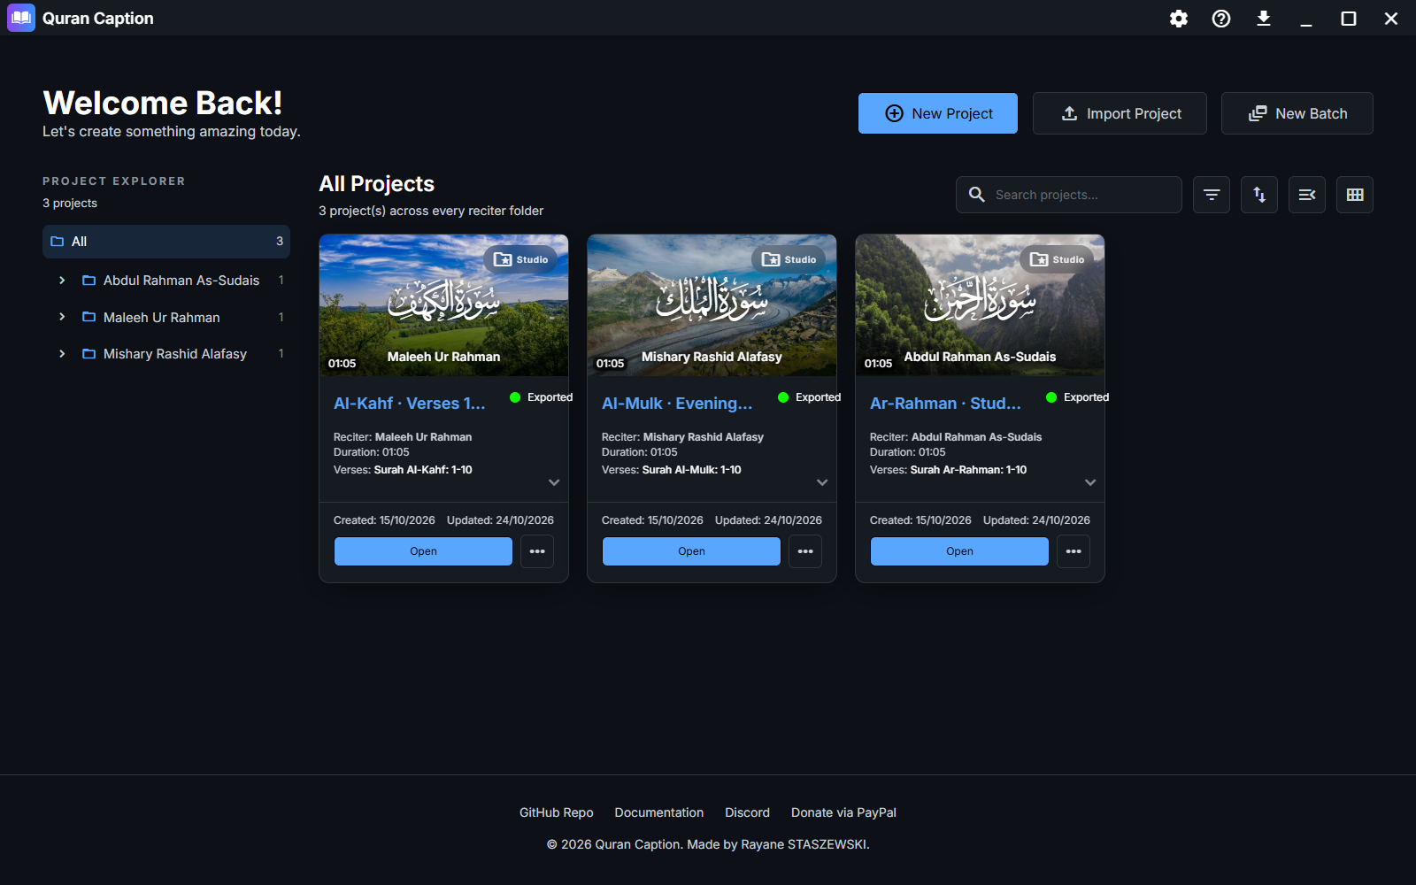Open the settings gear icon

[1179, 19]
